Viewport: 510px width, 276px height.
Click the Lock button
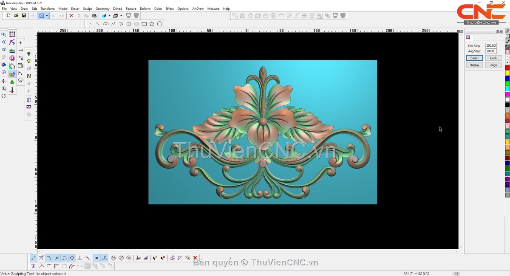point(493,58)
